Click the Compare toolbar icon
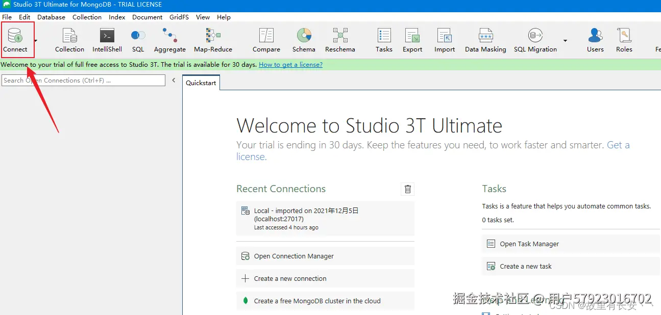The height and width of the screenshot is (315, 661). 266,40
